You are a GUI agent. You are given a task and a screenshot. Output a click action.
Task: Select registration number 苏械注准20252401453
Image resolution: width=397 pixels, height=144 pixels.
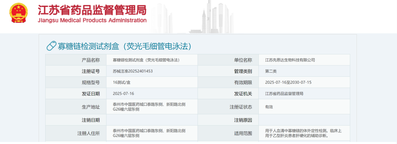click(x=133, y=71)
